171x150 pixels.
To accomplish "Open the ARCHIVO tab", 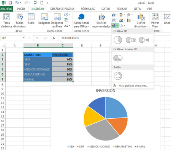I will point(6,9).
